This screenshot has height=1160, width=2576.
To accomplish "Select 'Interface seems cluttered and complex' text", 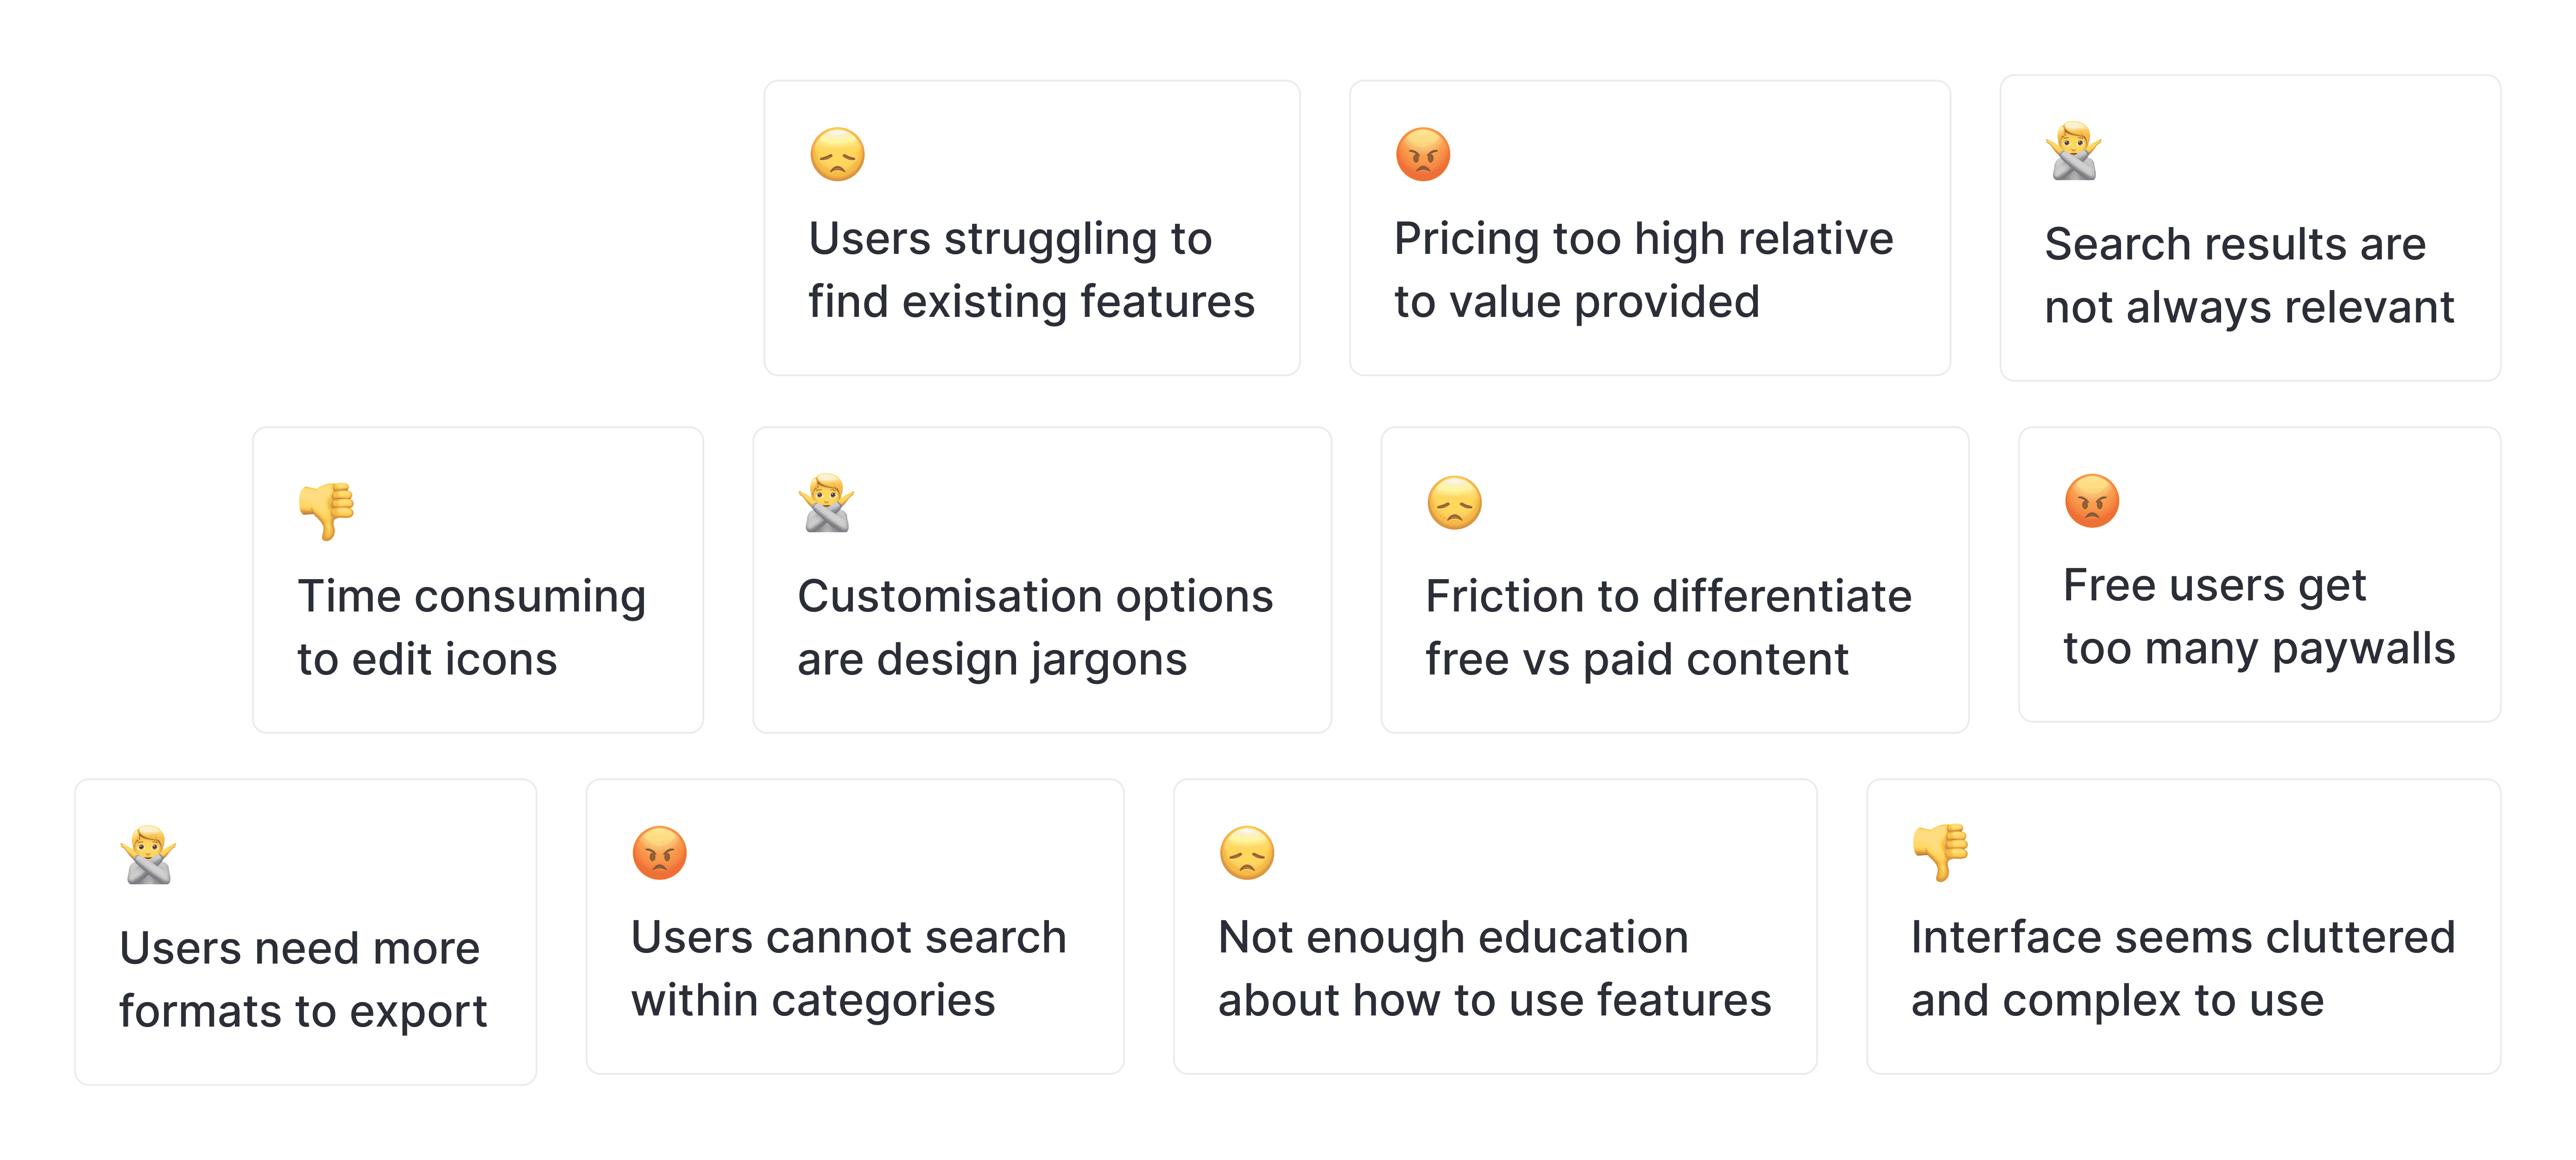I will pos(2182,969).
